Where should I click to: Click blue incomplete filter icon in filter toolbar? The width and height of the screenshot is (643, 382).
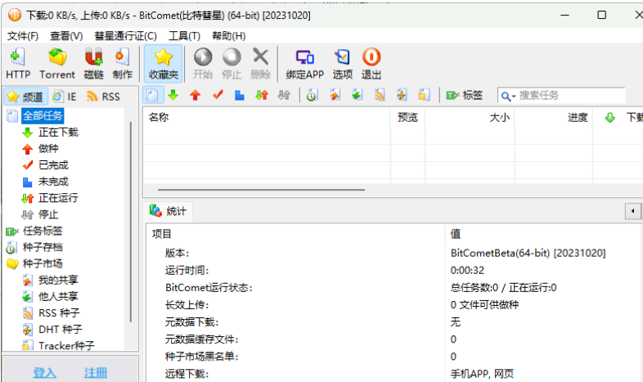pyautogui.click(x=240, y=96)
